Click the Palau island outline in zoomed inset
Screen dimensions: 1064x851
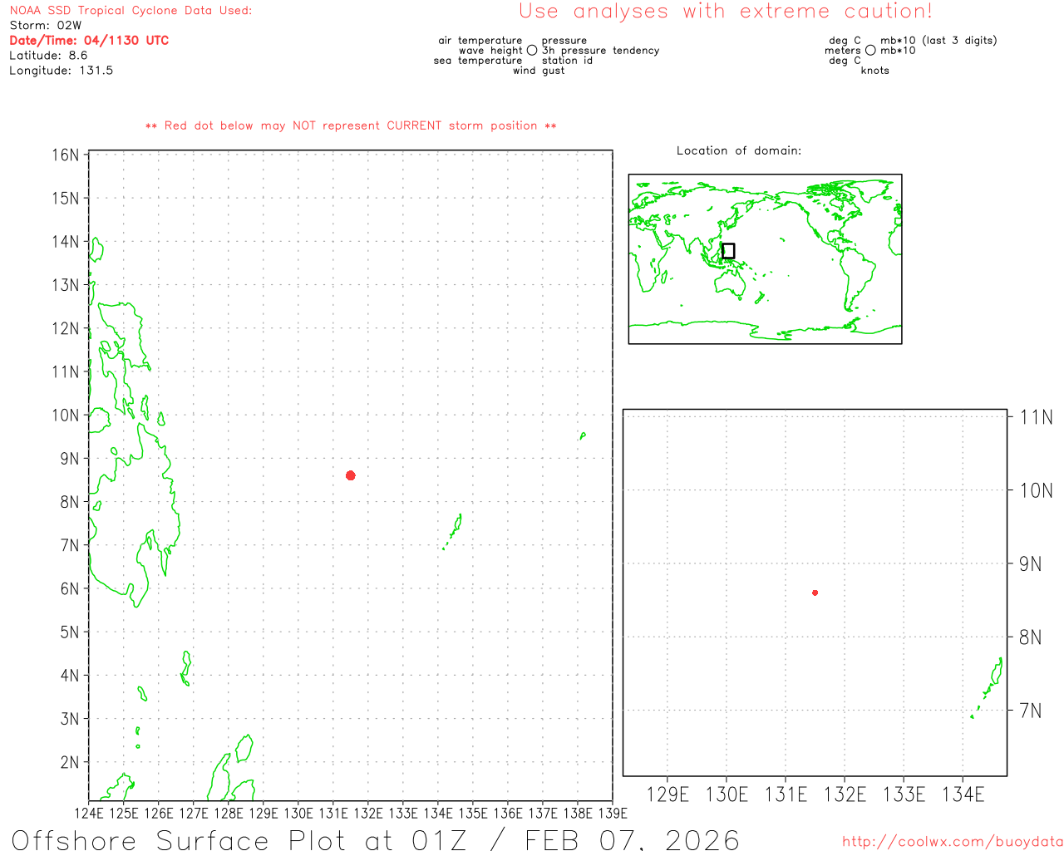(x=993, y=678)
